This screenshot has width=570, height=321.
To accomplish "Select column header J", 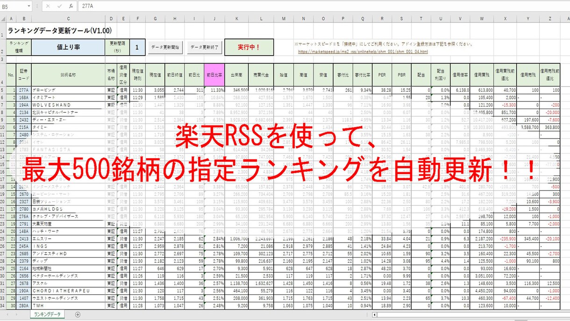I will pyautogui.click(x=214, y=19).
